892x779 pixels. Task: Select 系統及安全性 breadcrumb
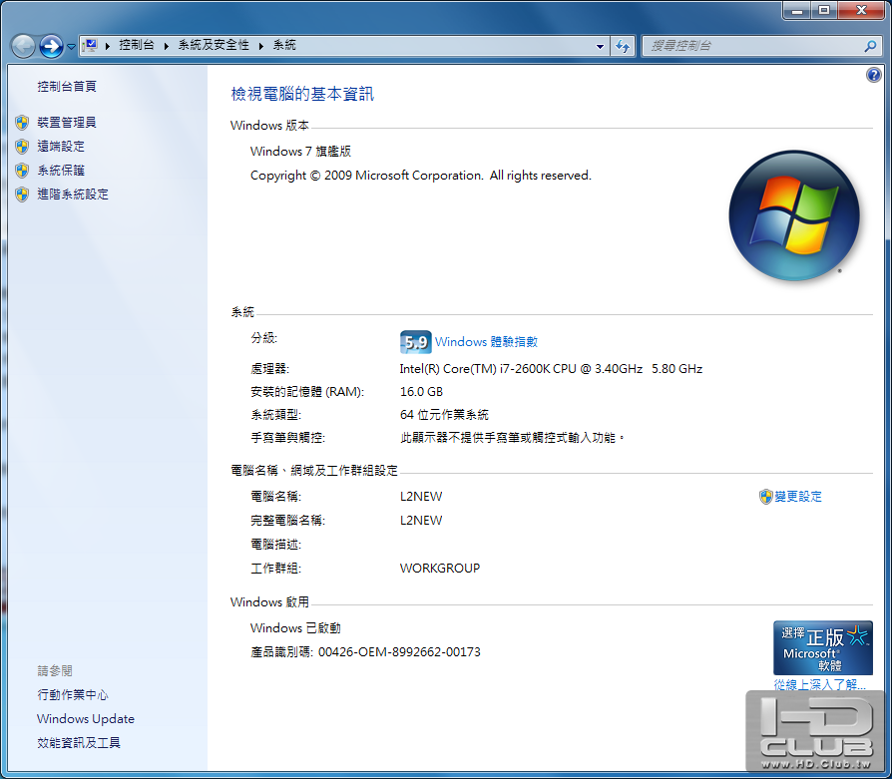(x=214, y=45)
